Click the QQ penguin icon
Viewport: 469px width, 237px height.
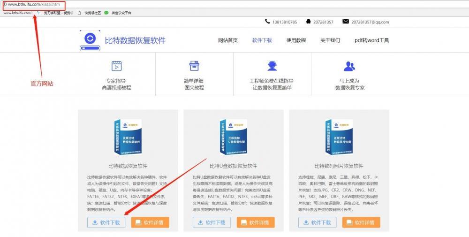[309, 22]
